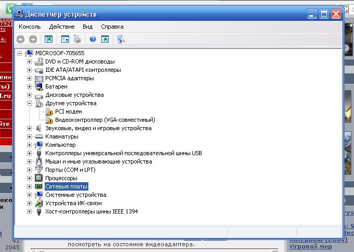Click Scan for hardware changes icon
Image resolution: width=354 pixels, height=252 pixels.
(x=121, y=40)
